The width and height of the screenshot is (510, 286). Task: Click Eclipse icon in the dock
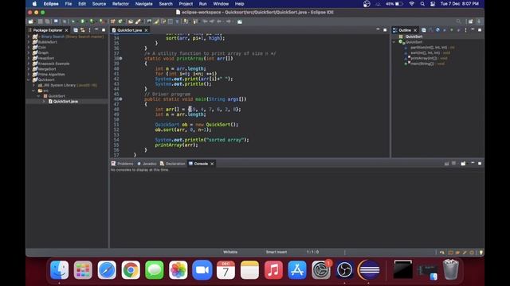coord(369,270)
